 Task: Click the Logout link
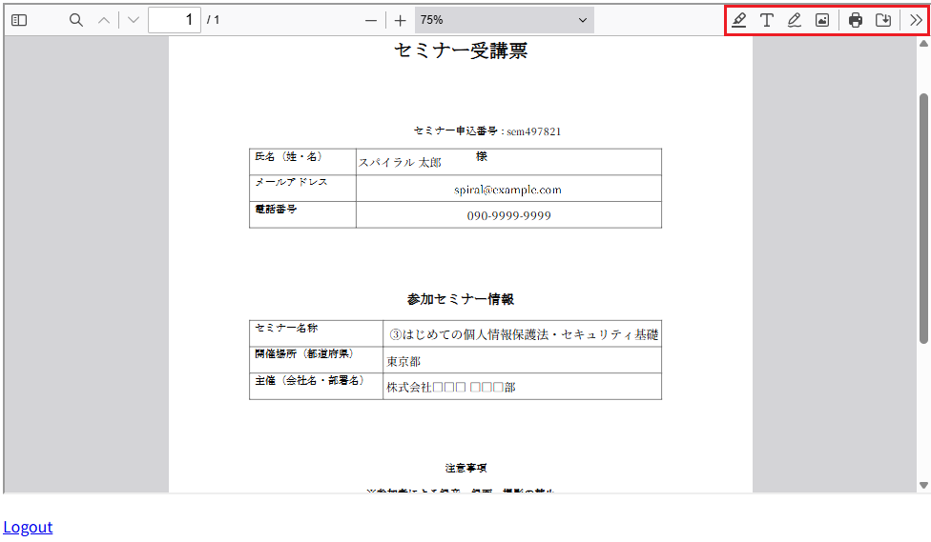tap(28, 527)
